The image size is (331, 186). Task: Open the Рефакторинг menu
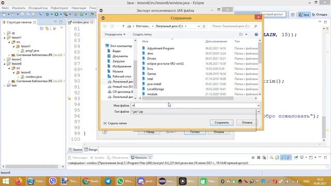pyautogui.click(x=59, y=8)
